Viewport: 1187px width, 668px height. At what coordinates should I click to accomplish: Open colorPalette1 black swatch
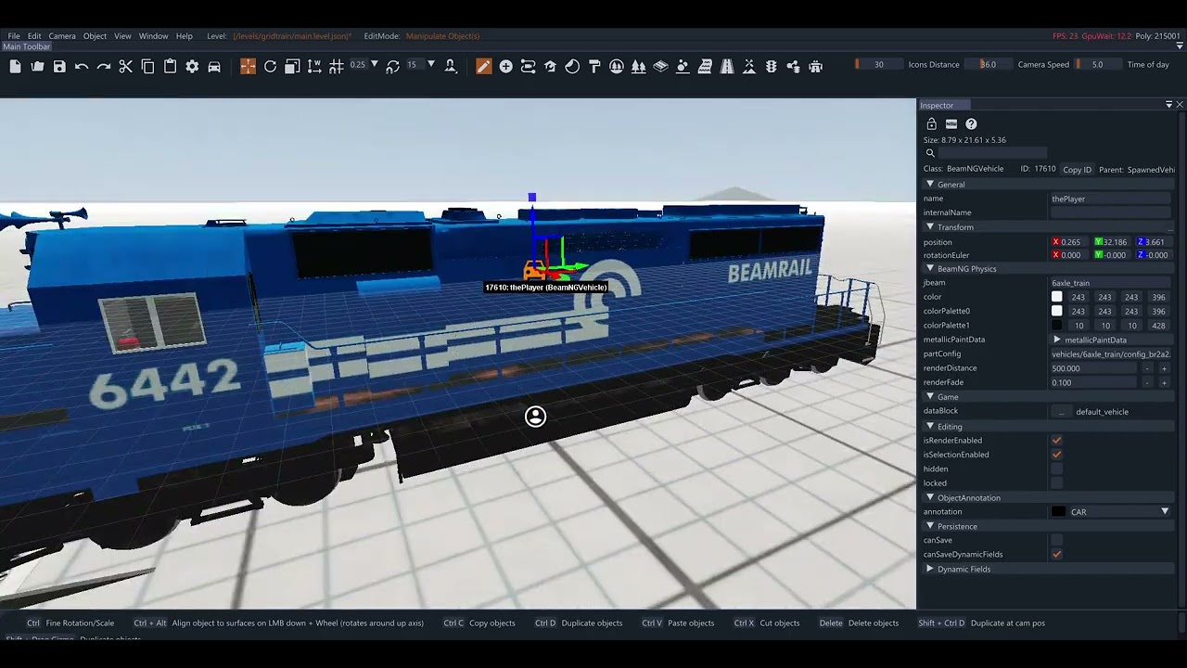tap(1056, 326)
